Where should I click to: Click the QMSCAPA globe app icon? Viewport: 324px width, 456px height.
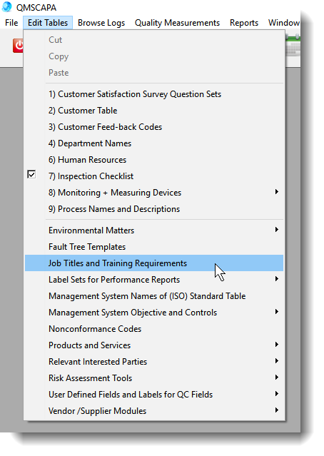point(7,6)
